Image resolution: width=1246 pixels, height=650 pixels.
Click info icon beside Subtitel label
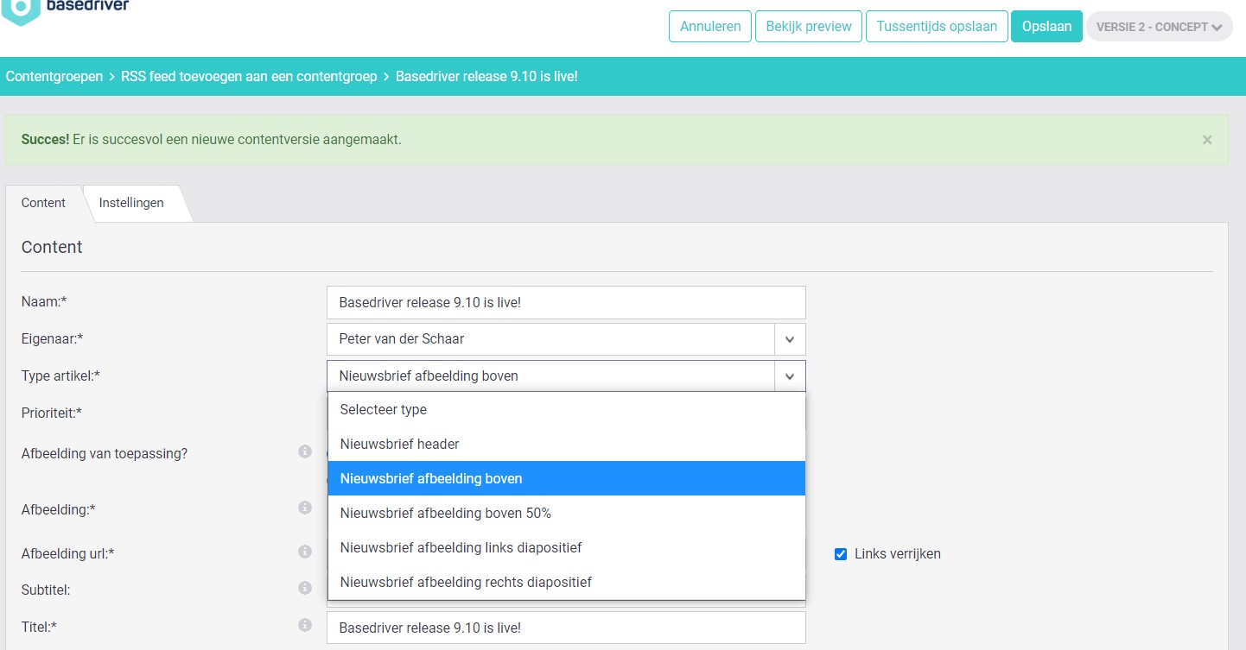tap(305, 588)
